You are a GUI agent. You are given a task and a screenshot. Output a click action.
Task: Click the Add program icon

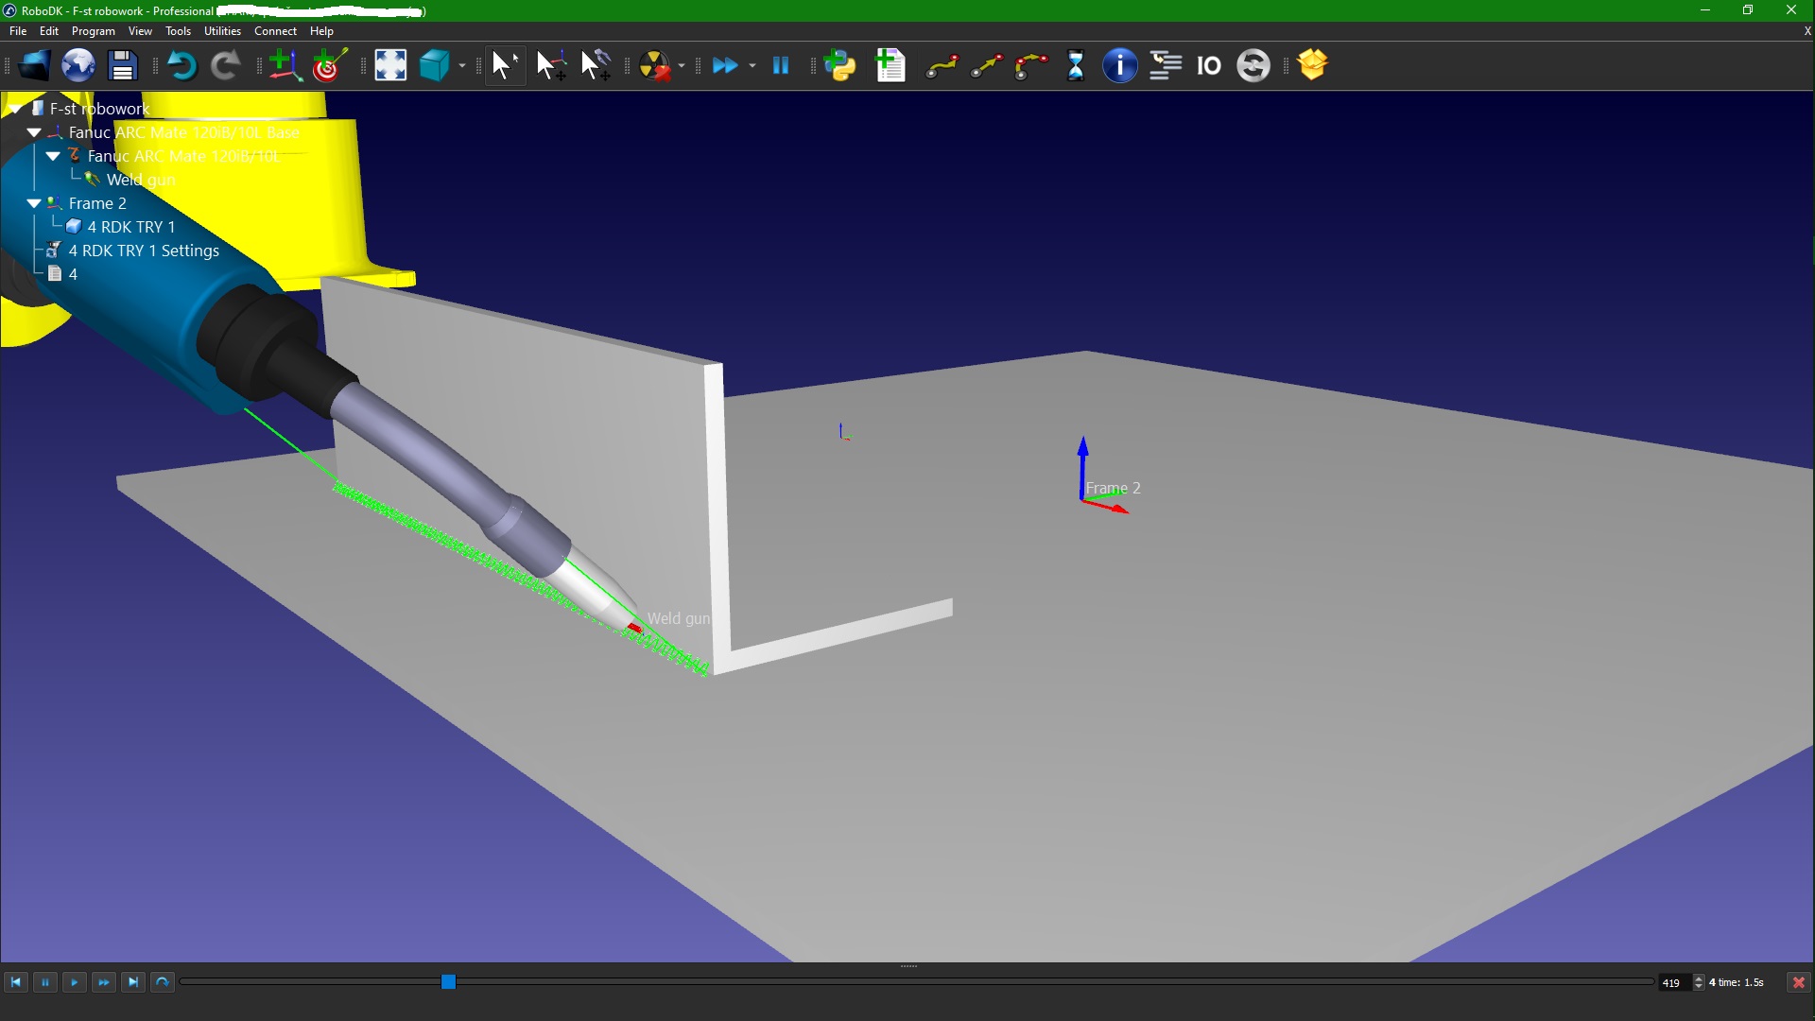coord(890,65)
